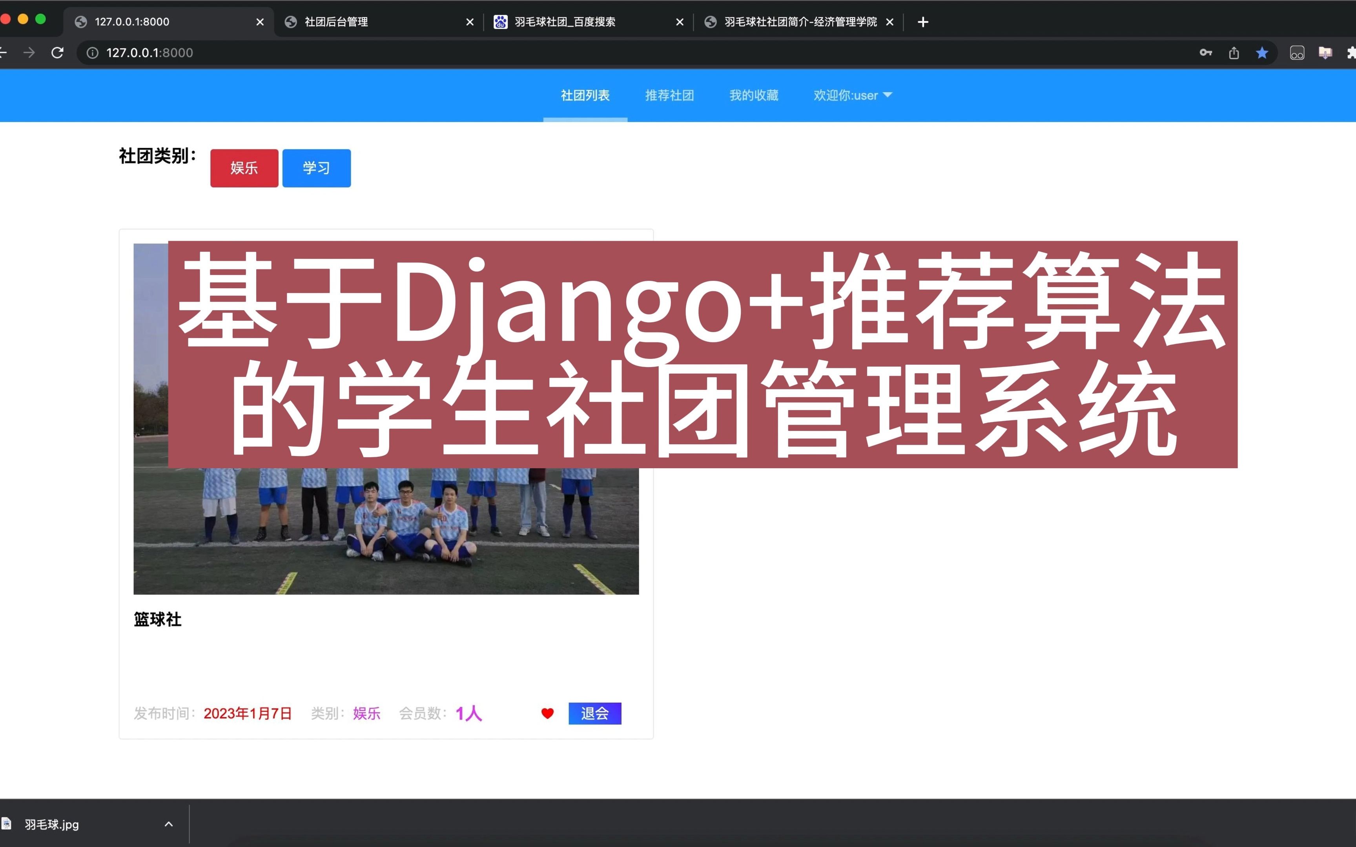This screenshot has height=847, width=1356.
Task: Click the refresh button to reload the page
Action: (x=57, y=52)
